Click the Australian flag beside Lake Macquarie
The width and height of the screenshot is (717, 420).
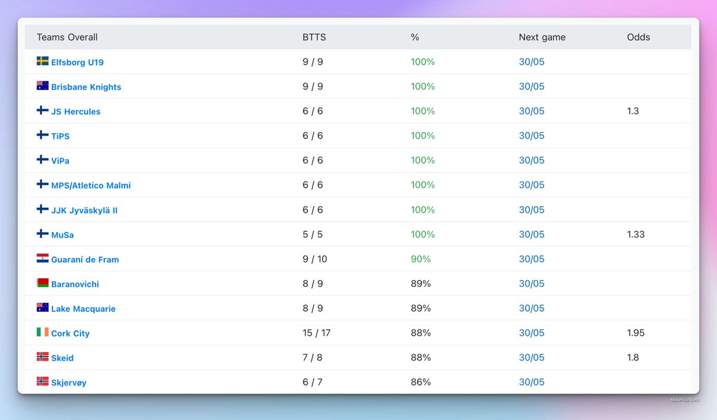pyautogui.click(x=42, y=308)
